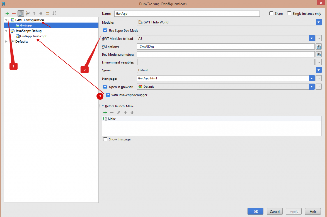327x217 pixels.
Task: Collapse the JavaScript Debug group
Action: [7, 31]
